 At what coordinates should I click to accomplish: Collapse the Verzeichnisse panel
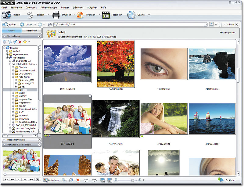pos(39,36)
